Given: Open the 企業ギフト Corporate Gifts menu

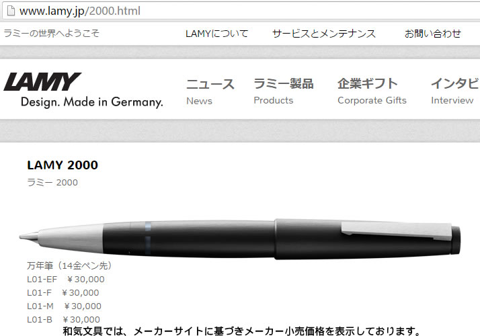Looking at the screenshot, I should [x=372, y=91].
